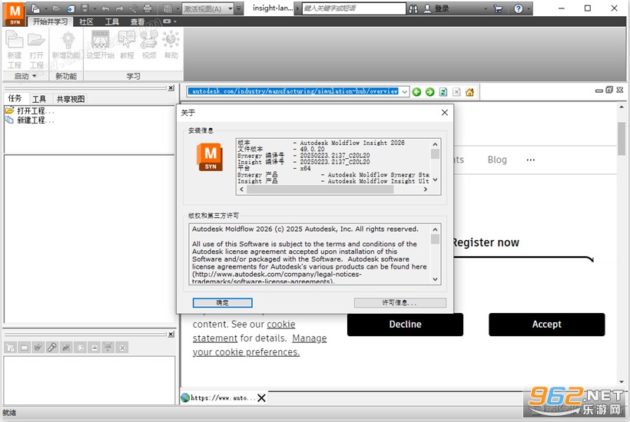The height and width of the screenshot is (422, 630).
Task: Click the undo arrow in quick access toolbar
Action: point(105,8)
